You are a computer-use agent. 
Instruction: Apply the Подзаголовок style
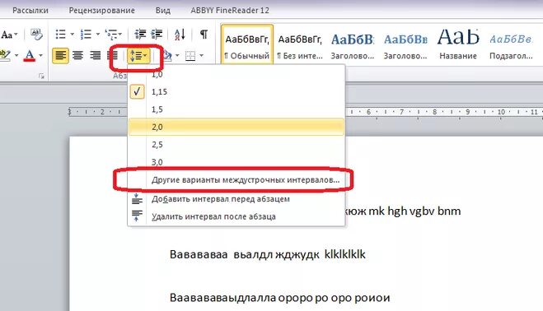point(511,44)
